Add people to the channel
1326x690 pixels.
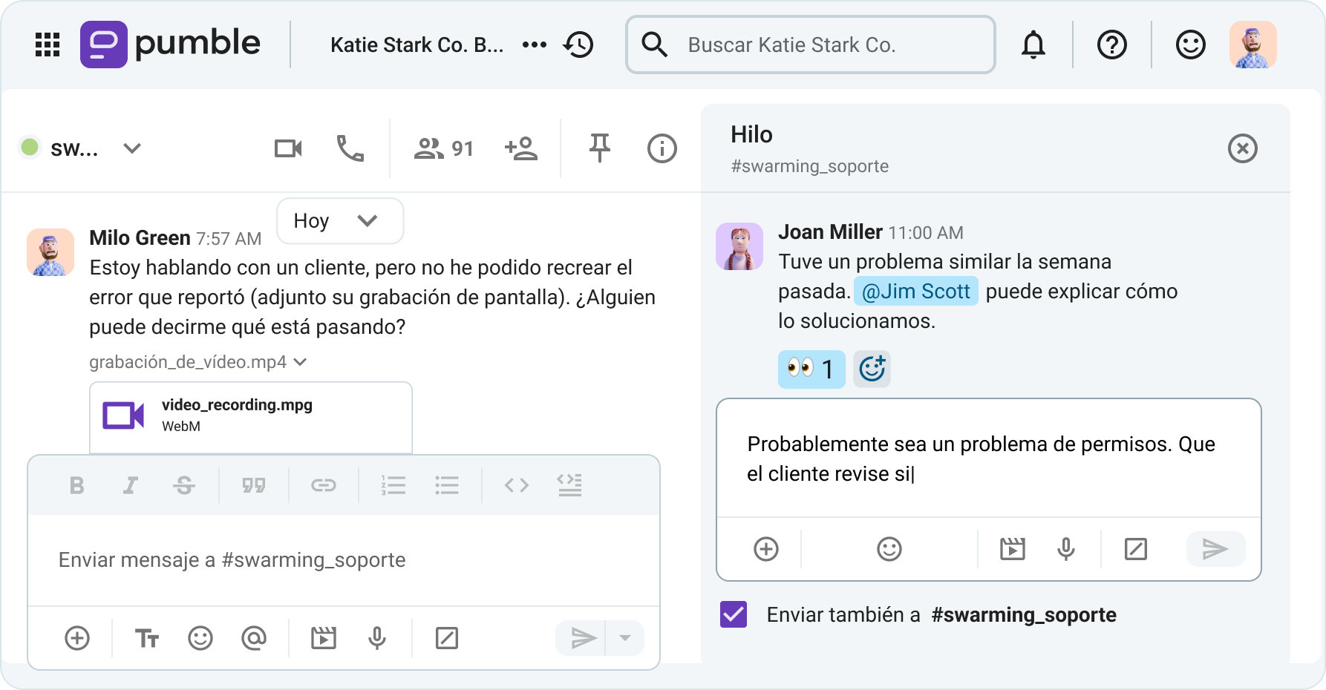coord(522,148)
